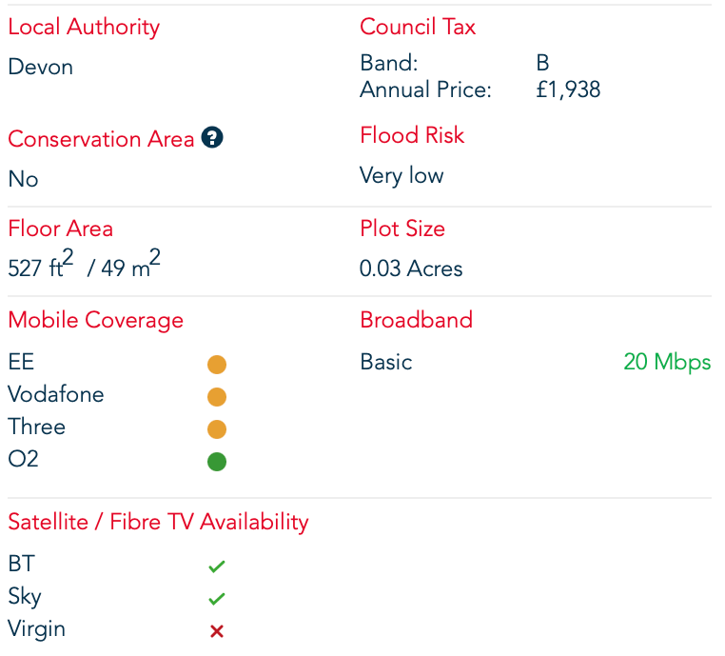Image resolution: width=725 pixels, height=656 pixels.
Task: Select the Devon local authority text
Action: pyautogui.click(x=41, y=67)
